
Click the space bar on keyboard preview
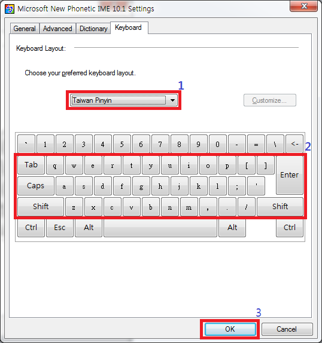[160, 228]
